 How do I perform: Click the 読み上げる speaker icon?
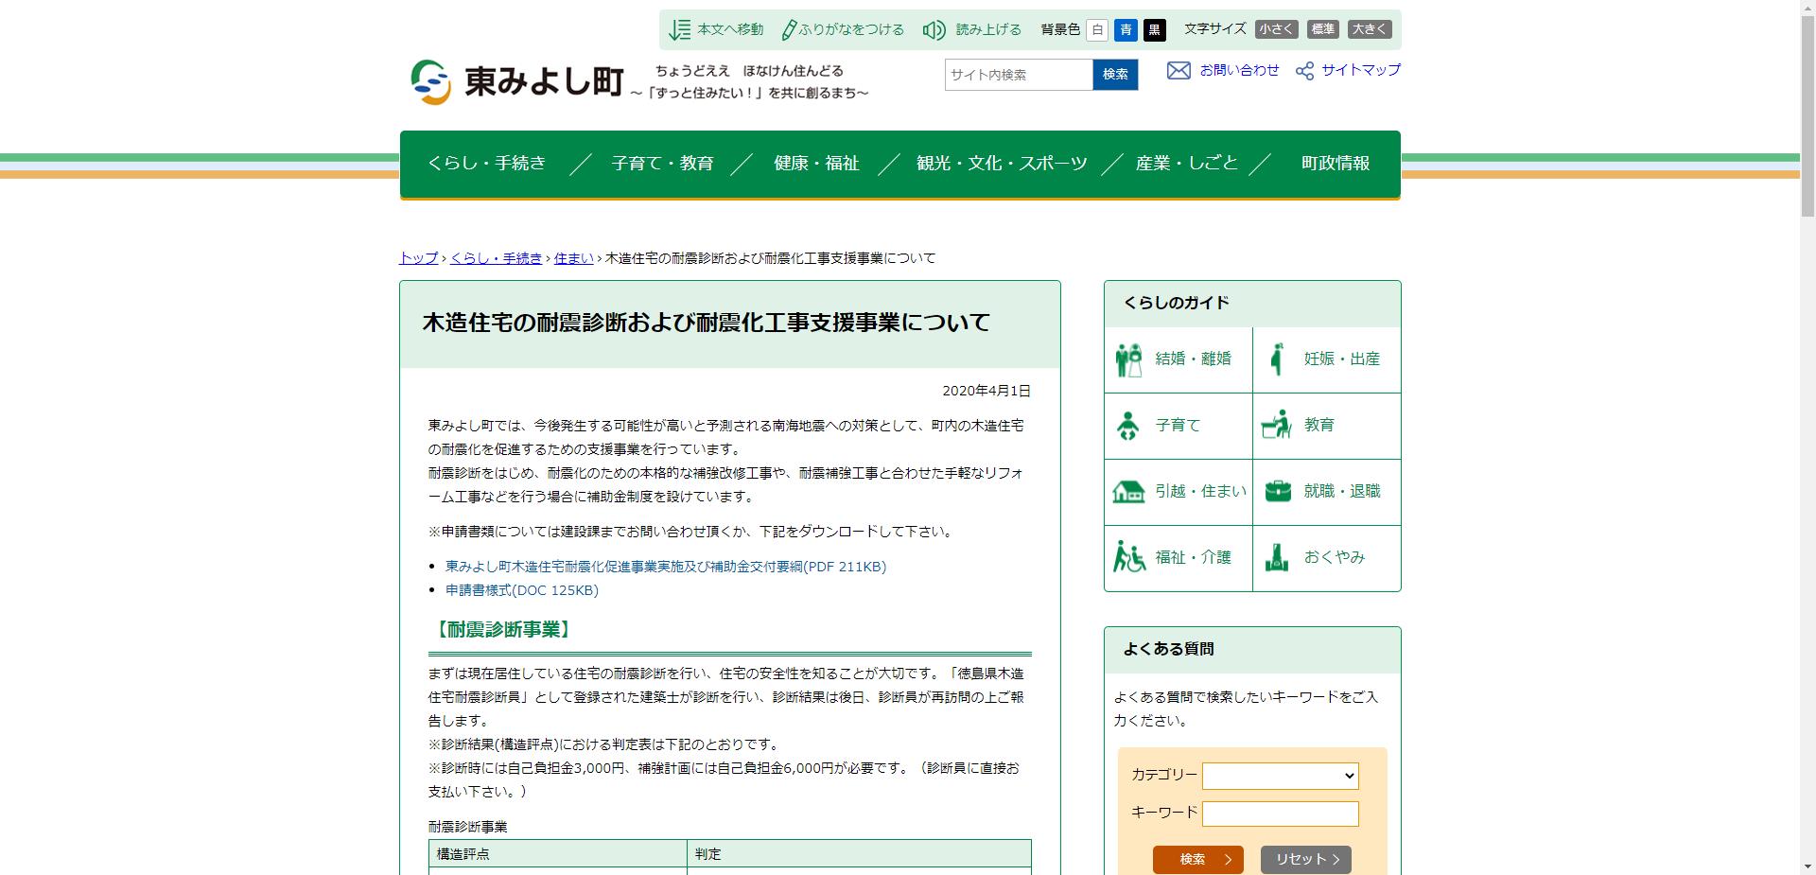click(x=933, y=29)
